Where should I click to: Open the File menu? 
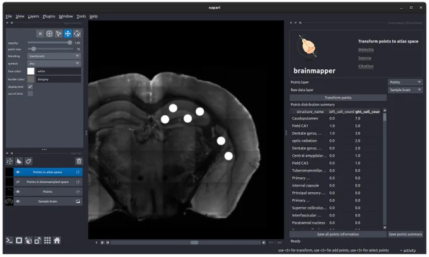[x=9, y=16]
